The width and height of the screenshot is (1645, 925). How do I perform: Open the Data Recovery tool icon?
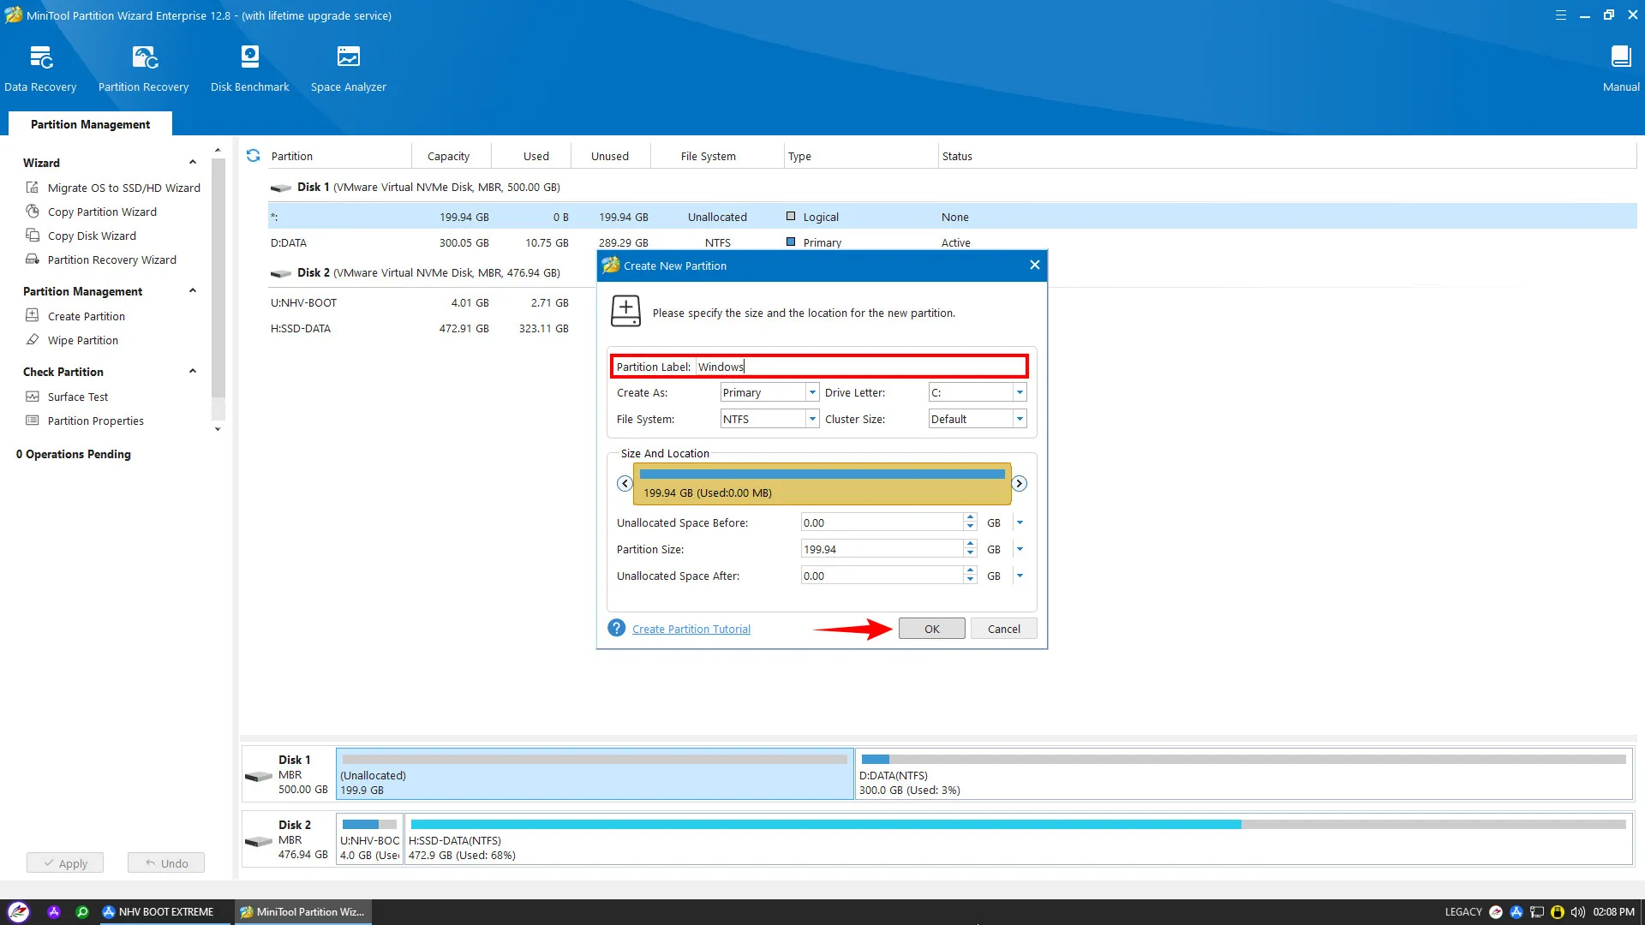tap(40, 58)
